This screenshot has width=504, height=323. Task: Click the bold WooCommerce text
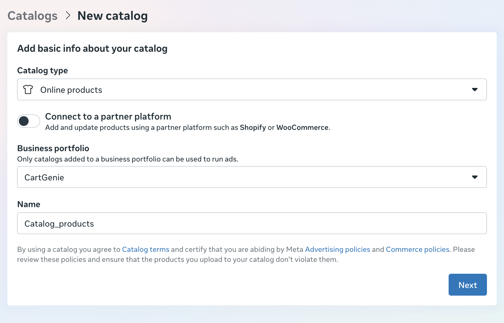click(302, 127)
